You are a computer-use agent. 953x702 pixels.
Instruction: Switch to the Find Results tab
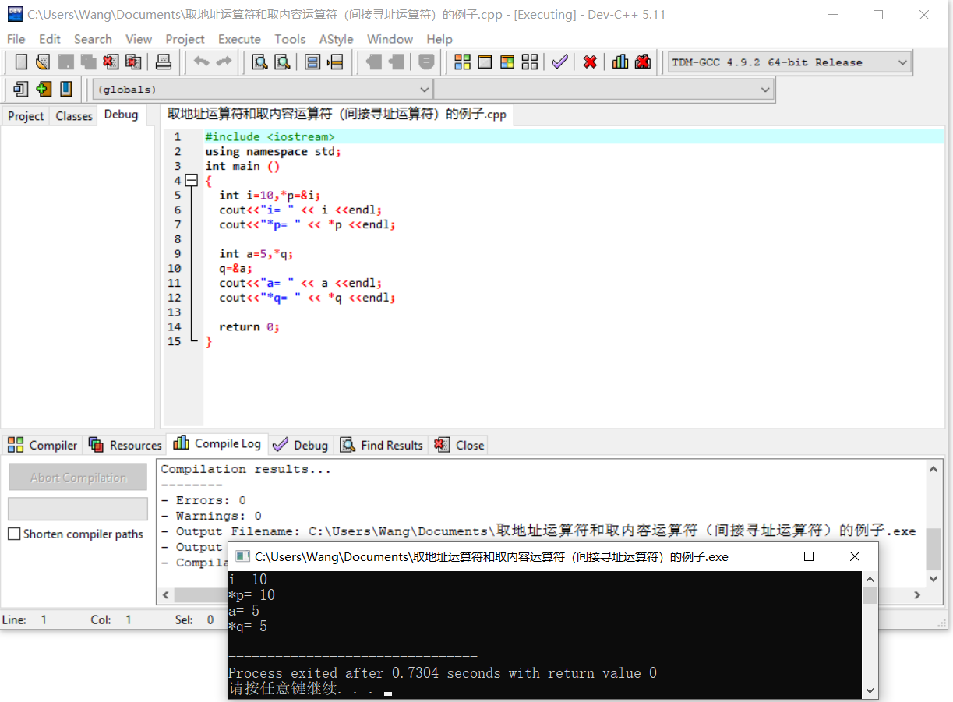click(x=382, y=445)
